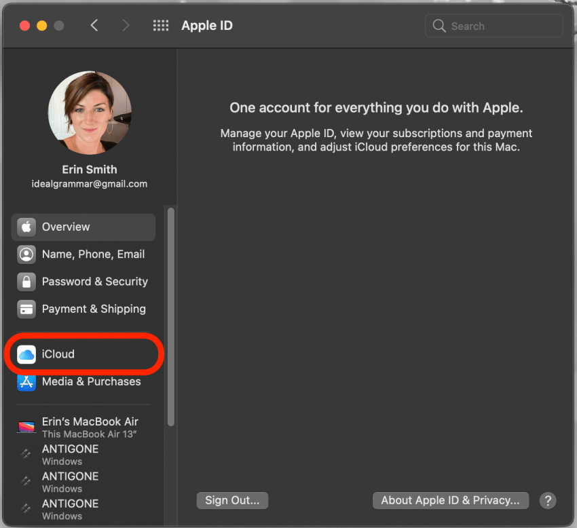Click the Password & Security lock icon
Viewport: 577px width, 528px height.
coord(26,282)
